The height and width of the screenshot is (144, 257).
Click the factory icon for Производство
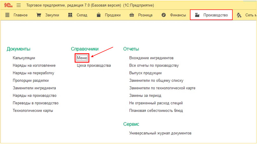point(197,15)
